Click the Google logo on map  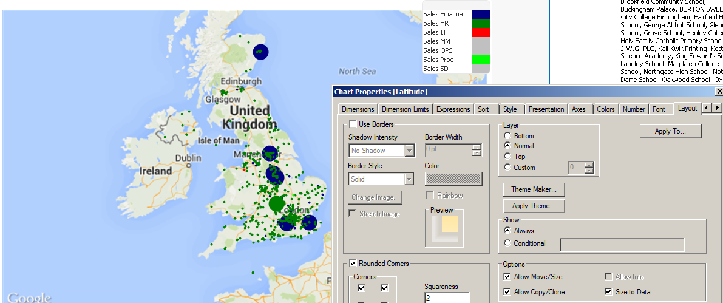[x=29, y=297]
